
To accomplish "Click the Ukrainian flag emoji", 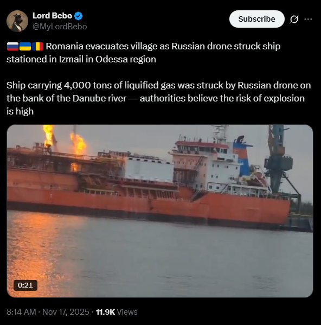I will click(x=25, y=47).
